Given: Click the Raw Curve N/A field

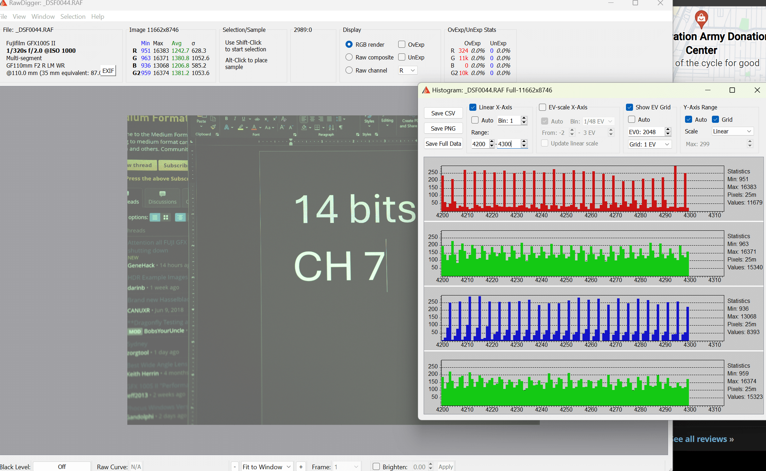Looking at the screenshot, I should click(x=136, y=467).
